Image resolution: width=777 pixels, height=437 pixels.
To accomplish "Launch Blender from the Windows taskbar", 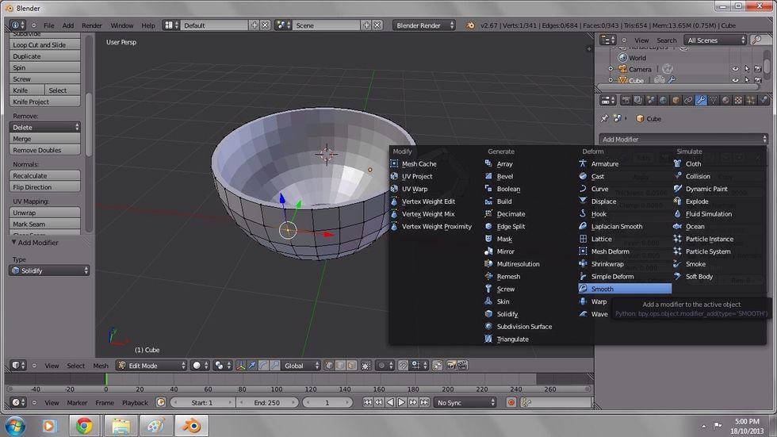I will tap(191, 426).
